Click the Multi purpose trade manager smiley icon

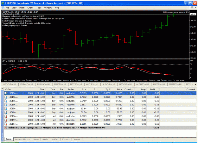188,12
